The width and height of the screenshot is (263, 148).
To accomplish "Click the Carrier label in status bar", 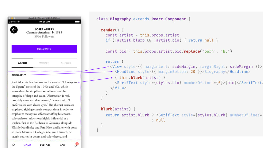I will tap(13, 22).
